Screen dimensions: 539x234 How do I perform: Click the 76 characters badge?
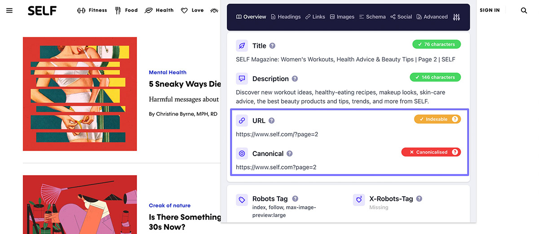[437, 44]
